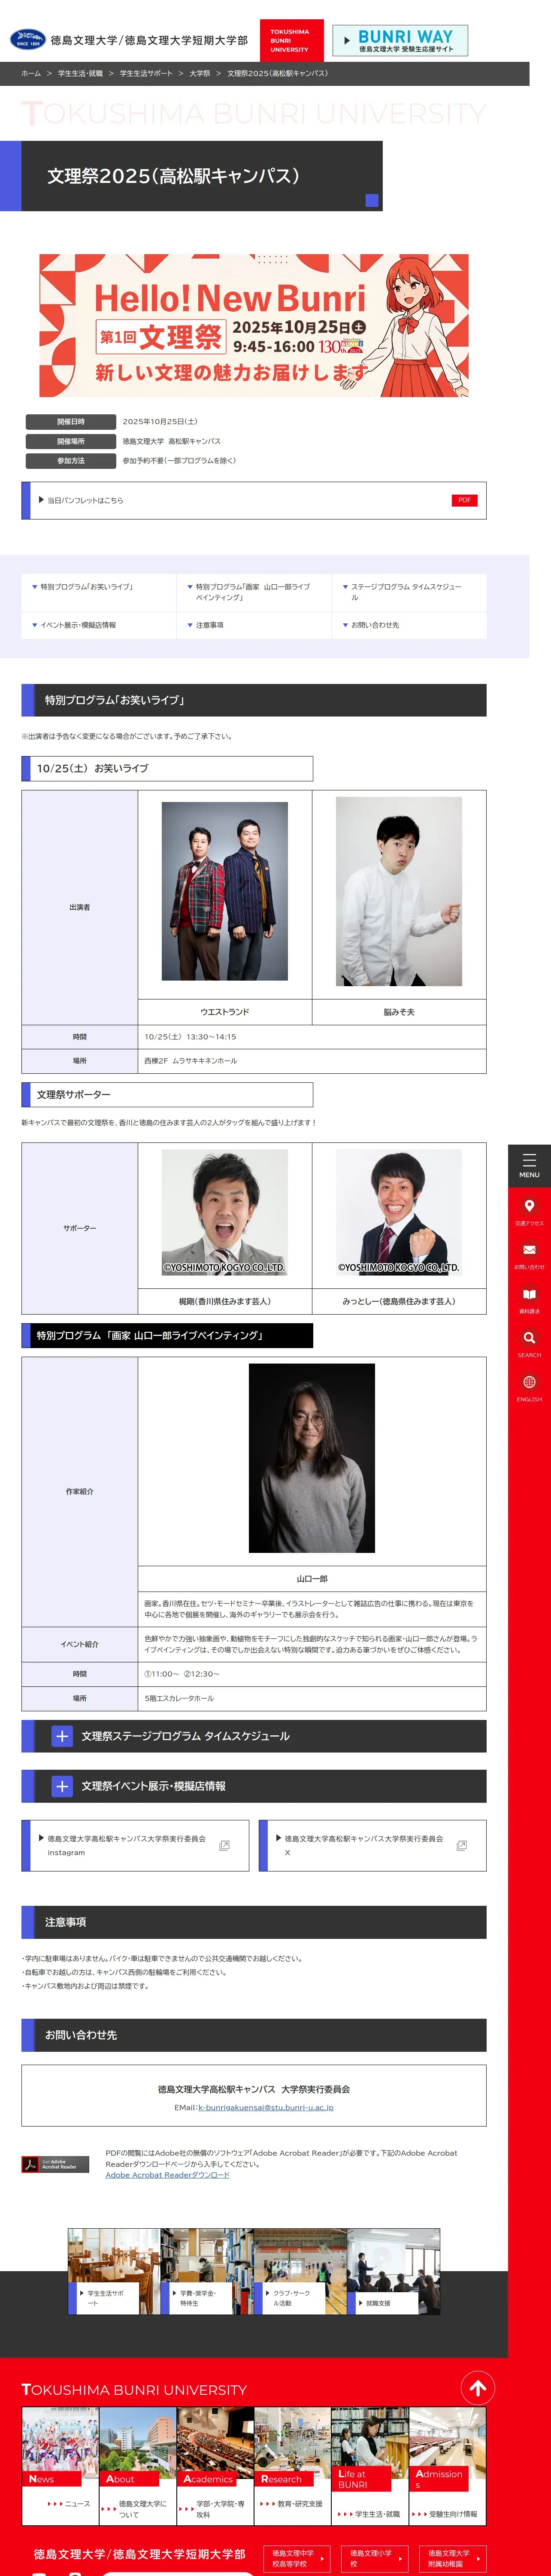The image size is (551, 2576).
Task: Open the BUNRI WAY banner
Action: click(x=400, y=40)
